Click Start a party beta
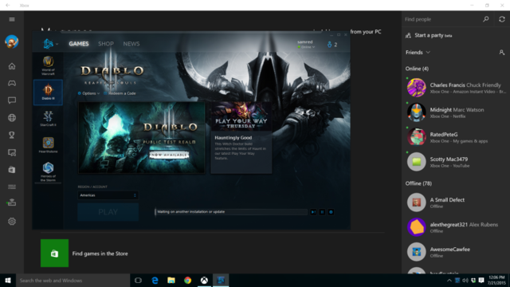Viewport: 510px width, 287px height. [430, 35]
